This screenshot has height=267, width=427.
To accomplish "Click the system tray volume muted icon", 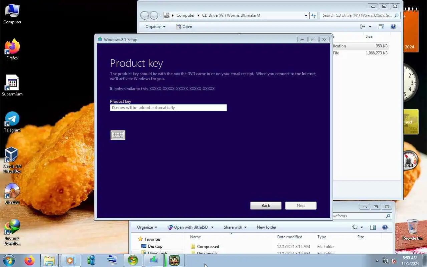I will pos(393,261).
